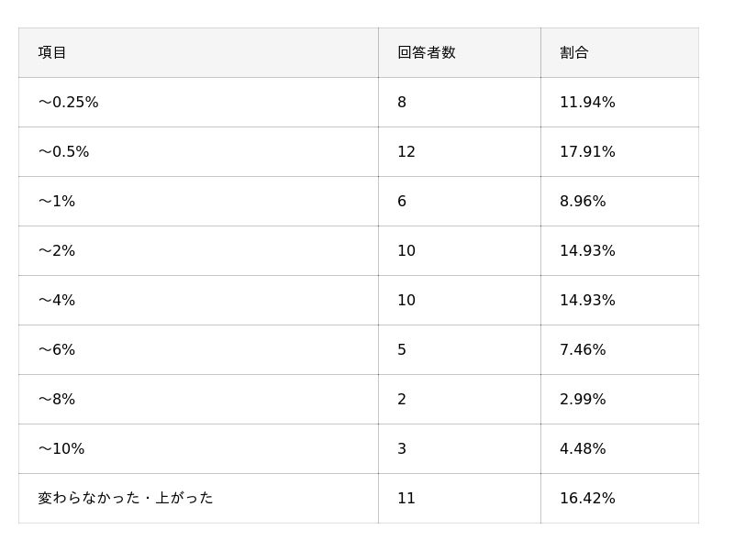Select the 変わらなかった・上がった row label

[125, 499]
